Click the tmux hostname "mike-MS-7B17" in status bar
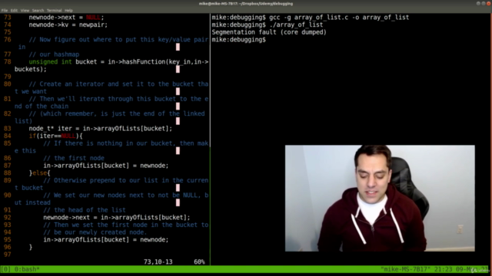 click(405, 269)
